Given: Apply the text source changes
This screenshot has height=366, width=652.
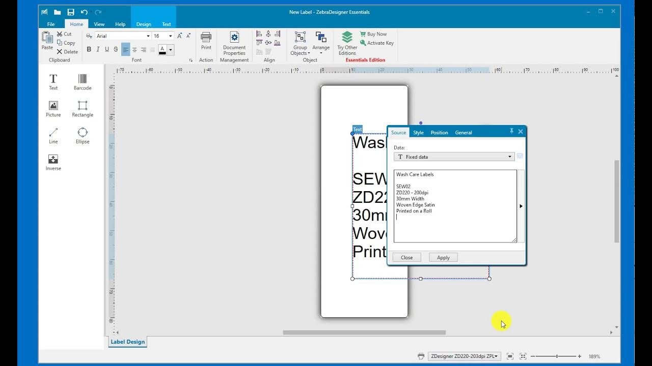Looking at the screenshot, I should [x=443, y=257].
